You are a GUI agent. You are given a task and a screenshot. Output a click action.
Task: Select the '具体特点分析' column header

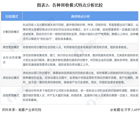(x=80, y=16)
